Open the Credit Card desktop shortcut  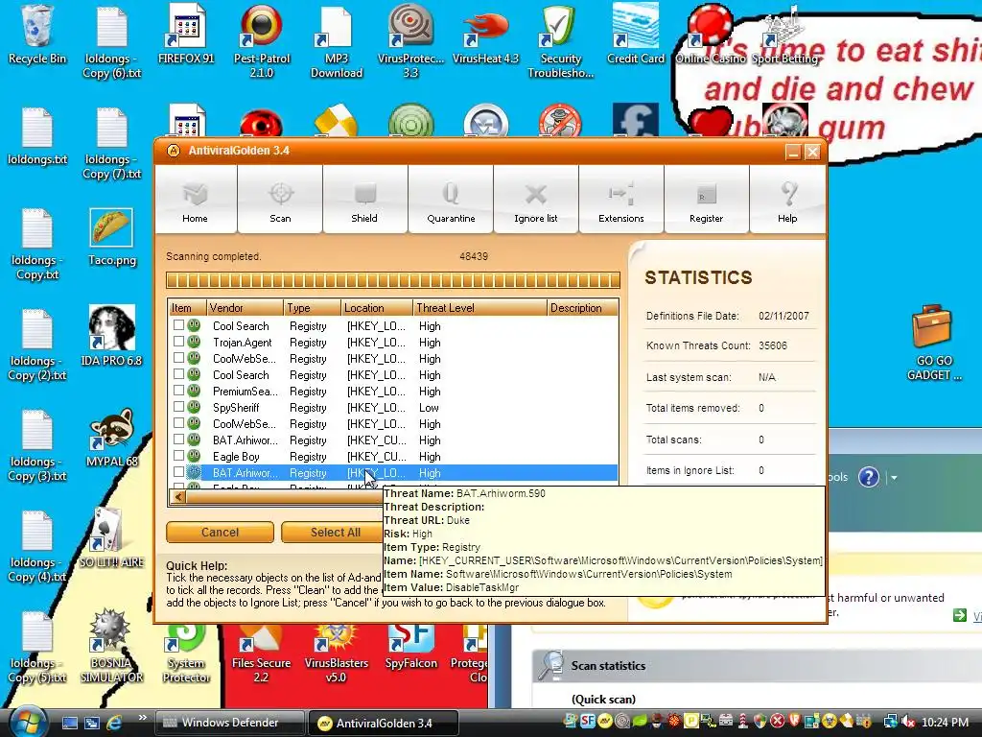tap(636, 35)
